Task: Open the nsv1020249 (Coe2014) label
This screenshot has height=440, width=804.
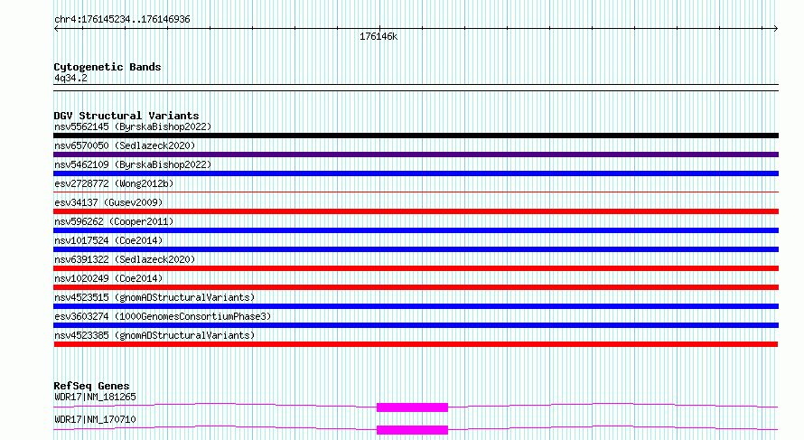Action: click(108, 278)
